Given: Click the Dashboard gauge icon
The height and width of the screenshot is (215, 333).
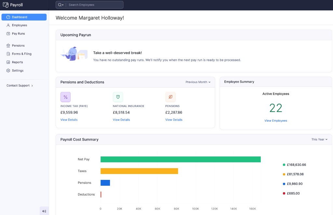Looking at the screenshot, I should [x=8, y=17].
